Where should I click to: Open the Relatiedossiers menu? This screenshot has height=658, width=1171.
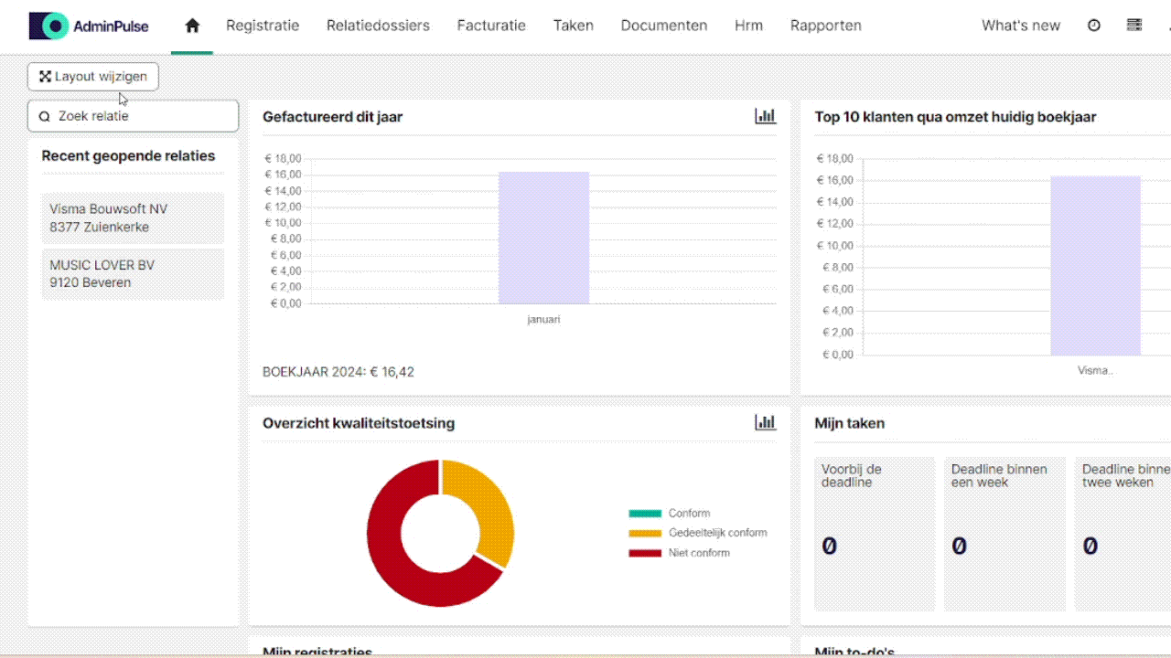(x=378, y=26)
